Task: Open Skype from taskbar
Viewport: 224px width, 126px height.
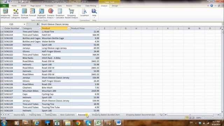Action: pyautogui.click(x=88, y=123)
